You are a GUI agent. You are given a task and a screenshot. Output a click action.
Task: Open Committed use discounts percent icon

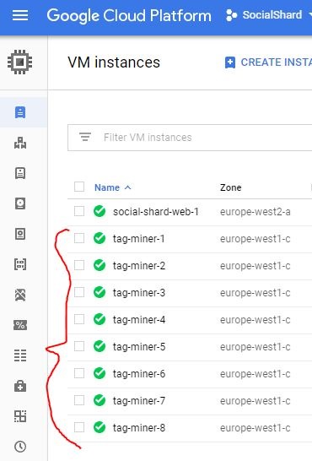pos(20,325)
